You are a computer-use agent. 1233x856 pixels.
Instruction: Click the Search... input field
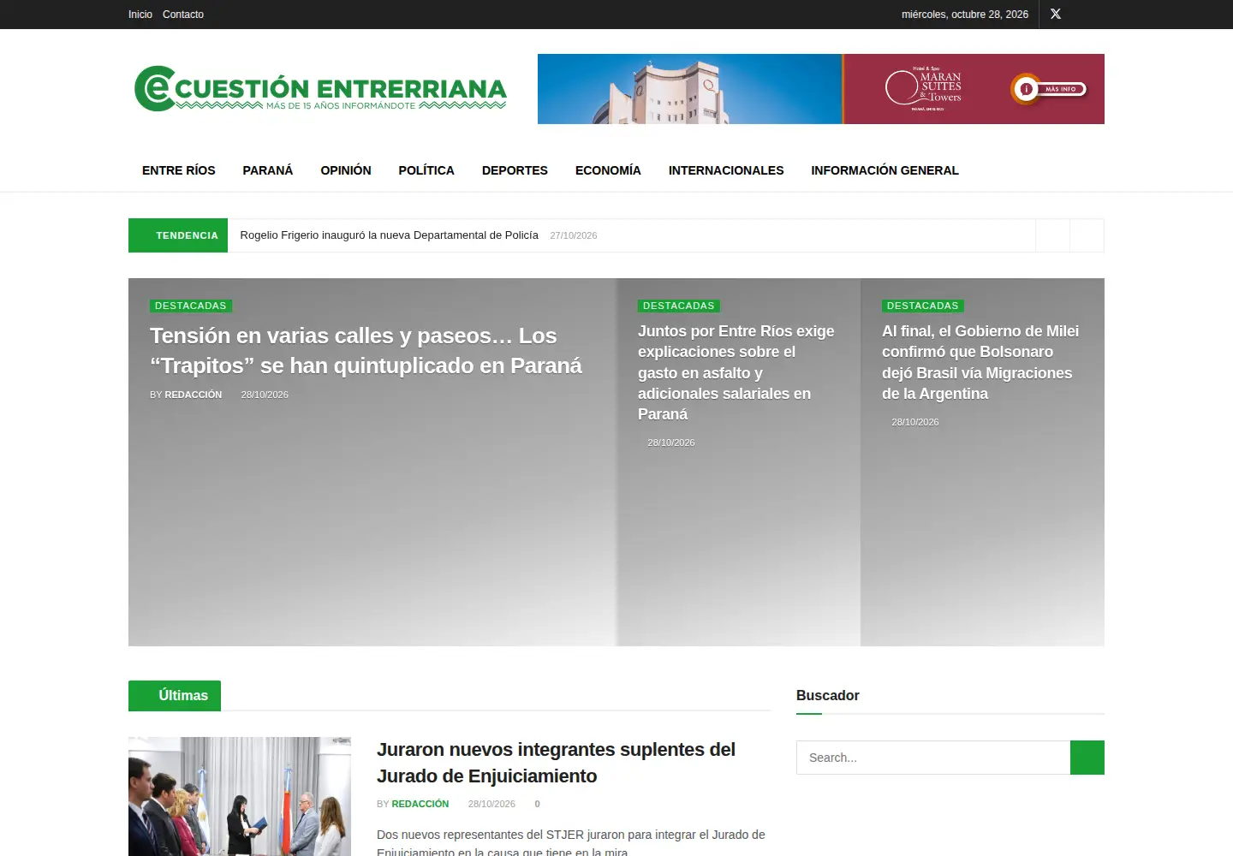[x=933, y=758]
